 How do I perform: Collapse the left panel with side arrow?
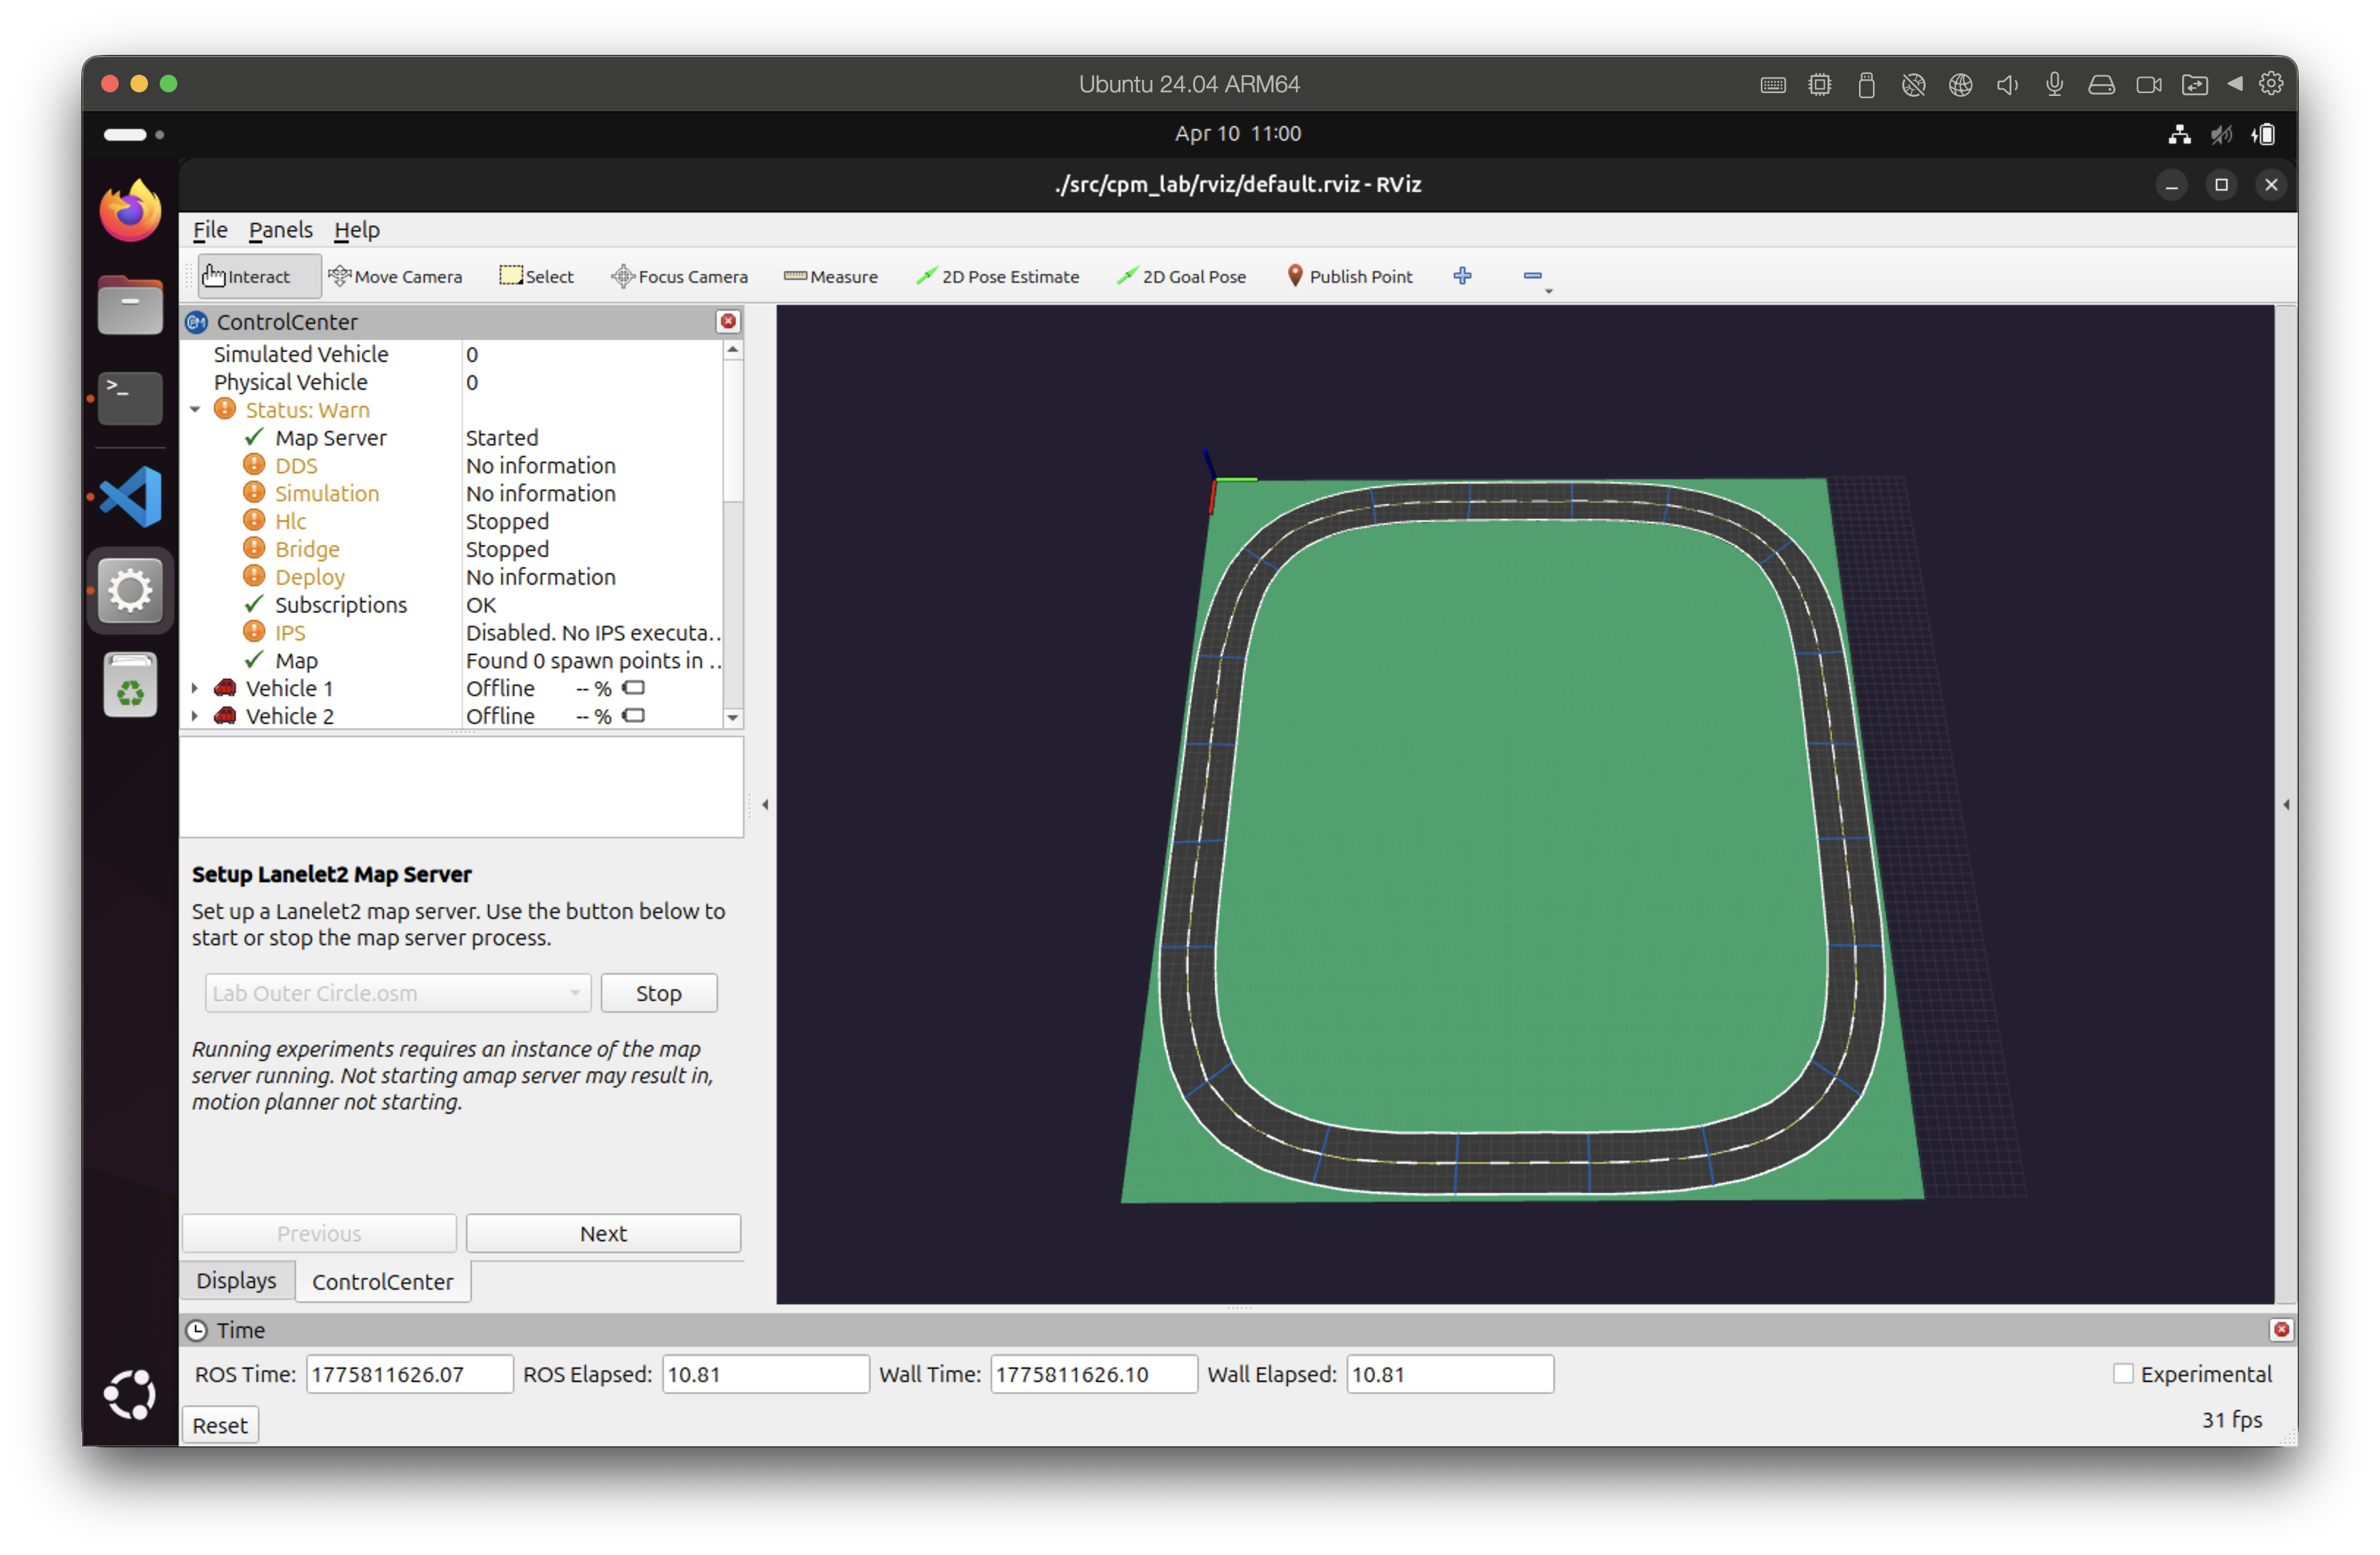point(765,804)
